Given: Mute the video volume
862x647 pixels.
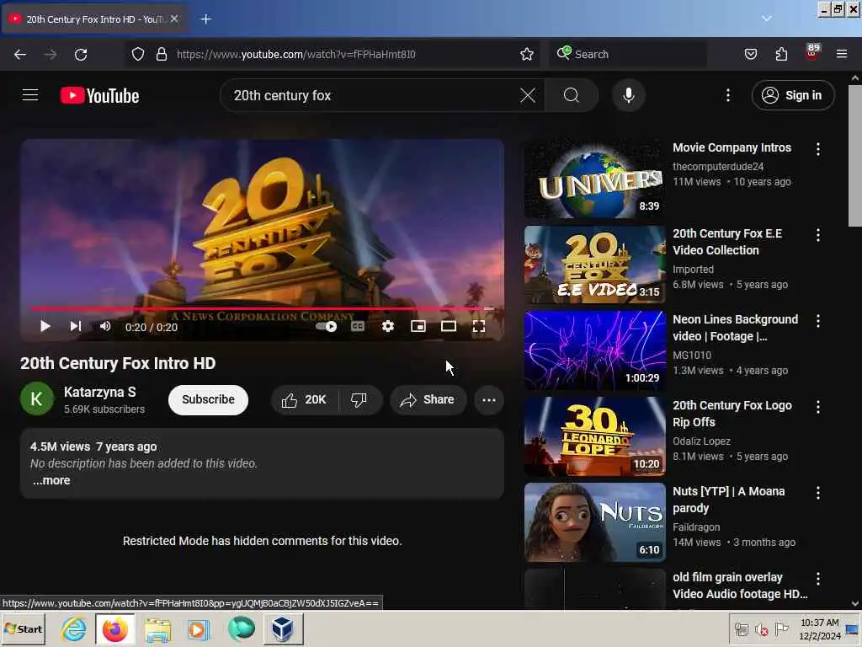Looking at the screenshot, I should click(x=105, y=327).
